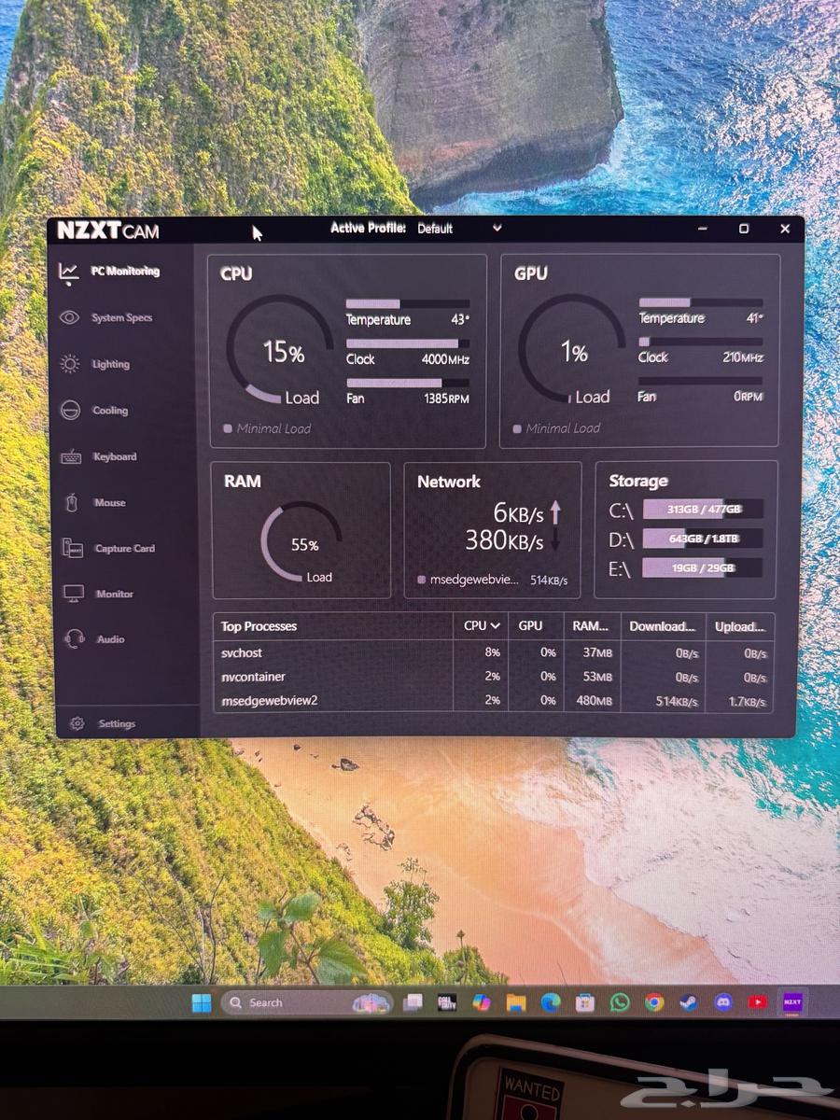
Task: Open the Monitor section
Action: 99,594
